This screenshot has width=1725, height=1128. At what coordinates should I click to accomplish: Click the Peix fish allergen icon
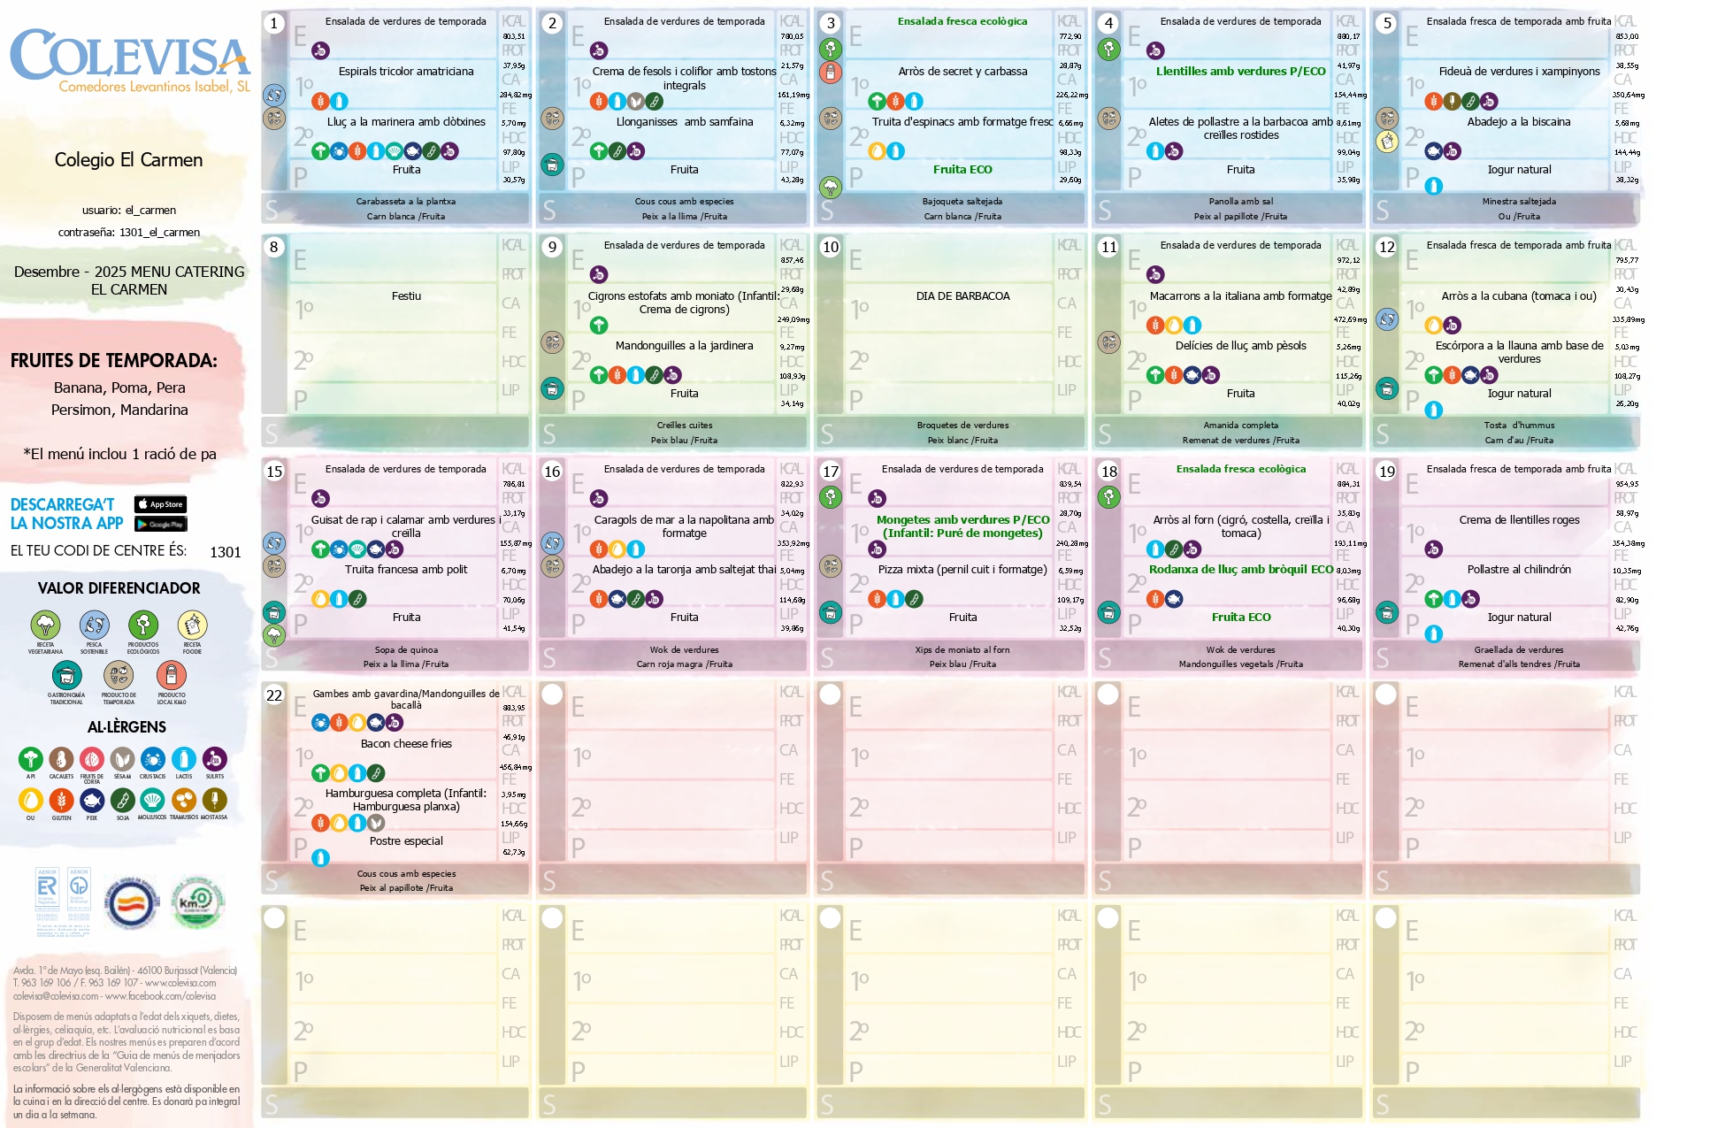point(92,801)
